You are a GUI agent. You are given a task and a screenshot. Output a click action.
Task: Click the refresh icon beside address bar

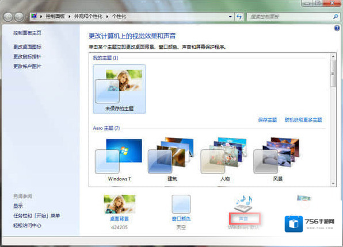click(x=239, y=17)
